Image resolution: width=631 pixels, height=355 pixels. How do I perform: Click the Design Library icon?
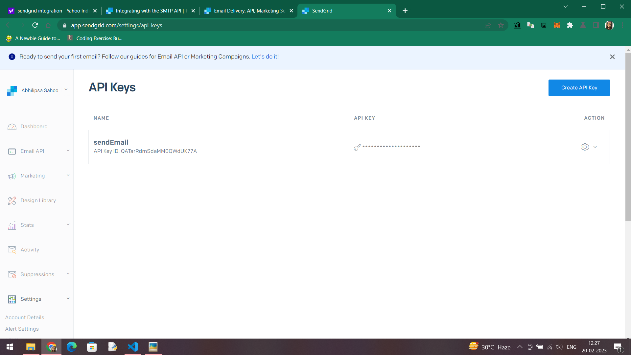[x=12, y=200]
